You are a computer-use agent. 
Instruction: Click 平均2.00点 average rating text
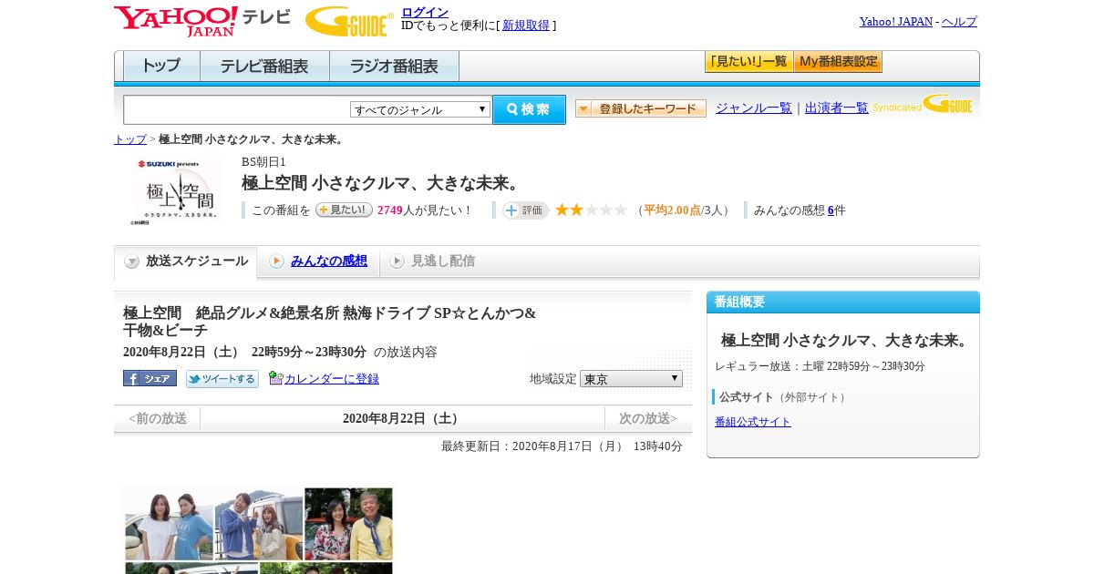point(672,210)
